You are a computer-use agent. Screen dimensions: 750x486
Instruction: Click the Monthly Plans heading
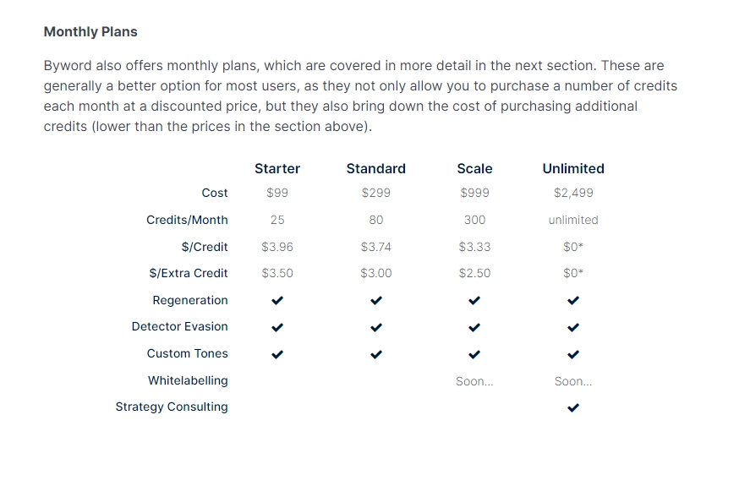(90, 32)
